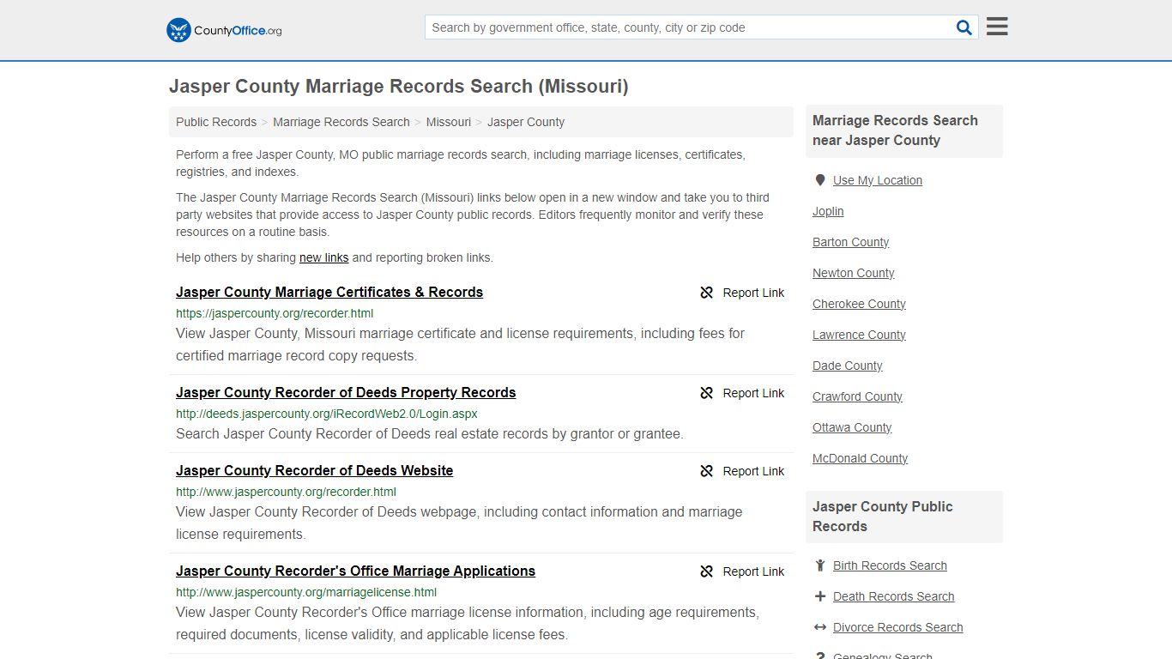1172x659 pixels.
Task: Open jaspercounty.org/recorder.html https URL
Action: pos(275,313)
